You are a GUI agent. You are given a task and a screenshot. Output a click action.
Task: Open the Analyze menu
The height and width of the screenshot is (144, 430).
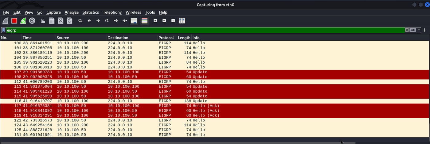72,12
